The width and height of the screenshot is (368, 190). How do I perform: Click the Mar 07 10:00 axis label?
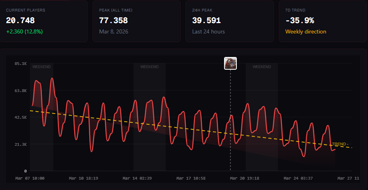[30, 178]
